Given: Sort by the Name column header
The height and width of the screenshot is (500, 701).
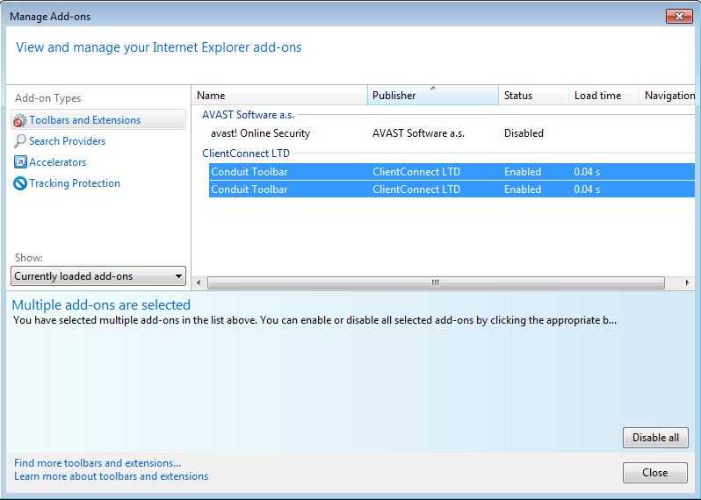Looking at the screenshot, I should click(x=280, y=96).
